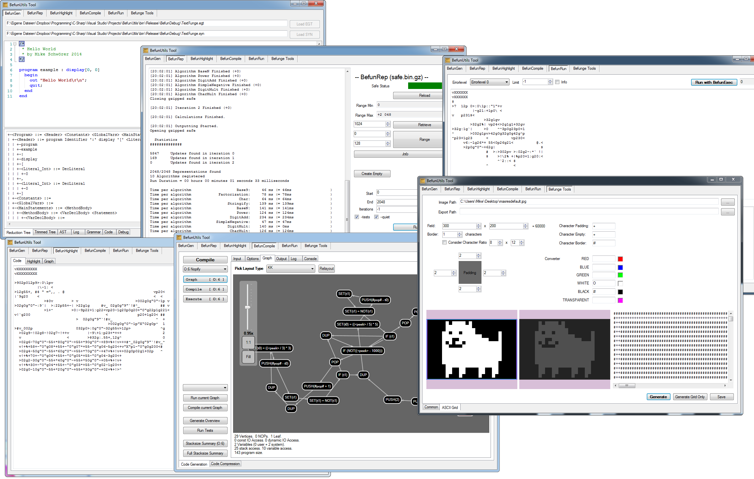Click the Export Path browse button
The height and width of the screenshot is (479, 754).
[727, 212]
